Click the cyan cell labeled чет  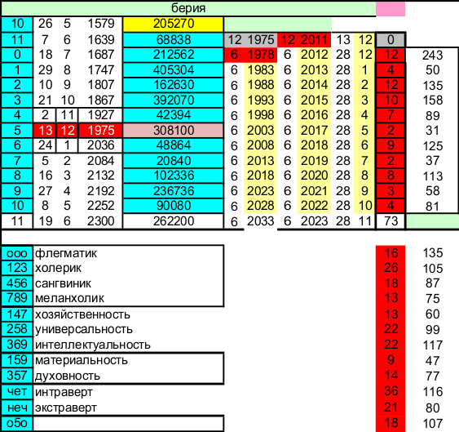(17, 392)
